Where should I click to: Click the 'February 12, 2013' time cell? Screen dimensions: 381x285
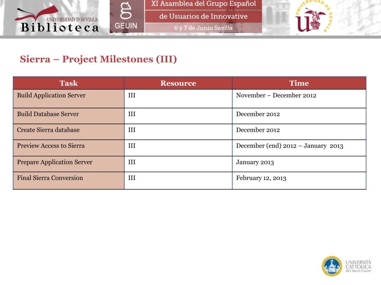coord(299,181)
